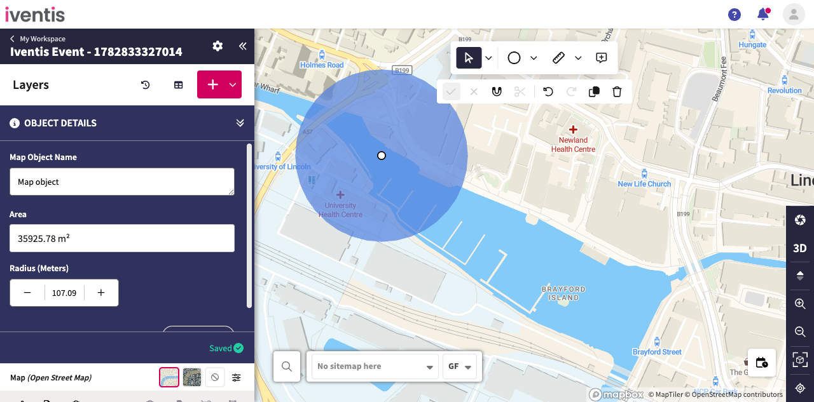Go back to My Workspace
Screen dimensions: 814x402
[x=38, y=39]
